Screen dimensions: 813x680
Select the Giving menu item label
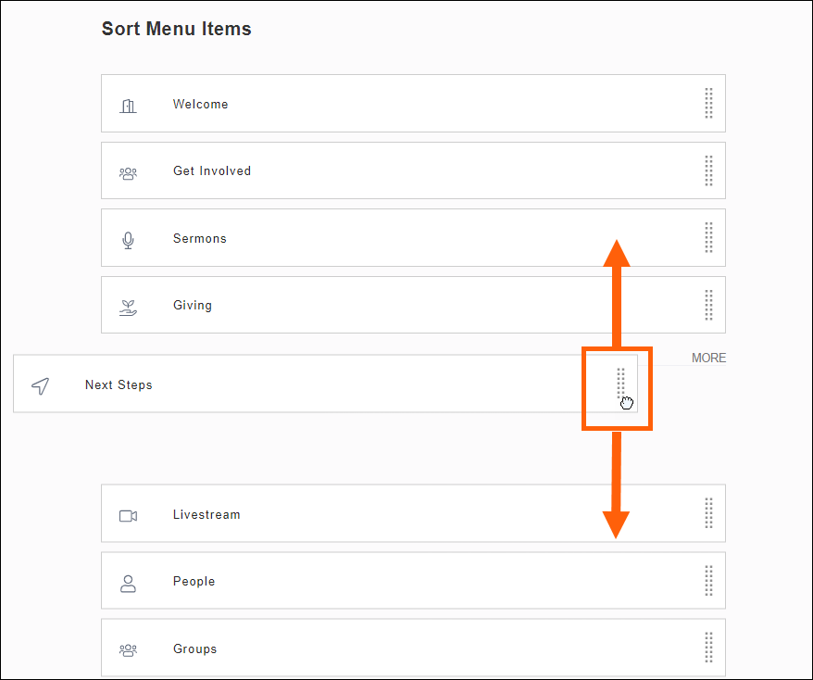coord(193,306)
